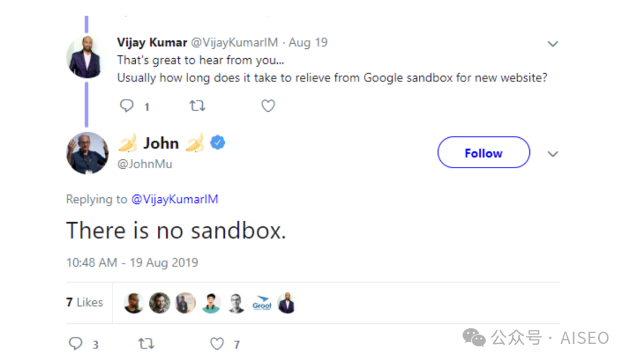
Task: Retweet Vijay Kumar's tweet
Action: [197, 106]
